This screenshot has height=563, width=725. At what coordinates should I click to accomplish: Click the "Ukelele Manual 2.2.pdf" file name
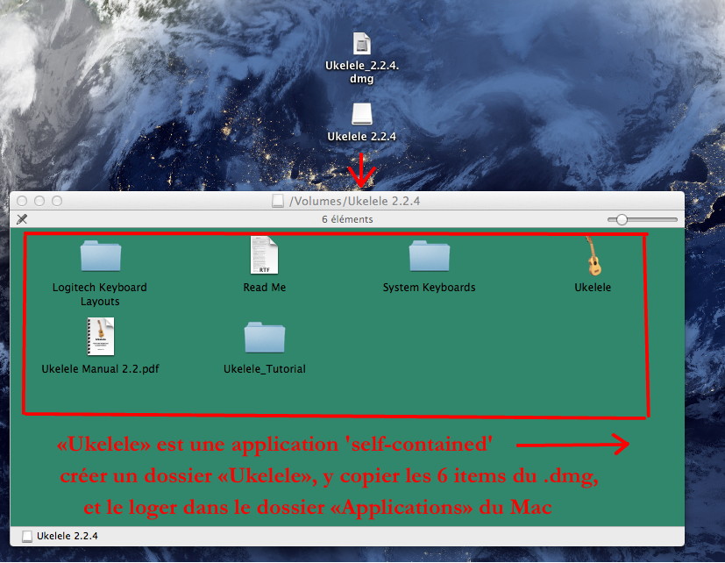[100, 368]
